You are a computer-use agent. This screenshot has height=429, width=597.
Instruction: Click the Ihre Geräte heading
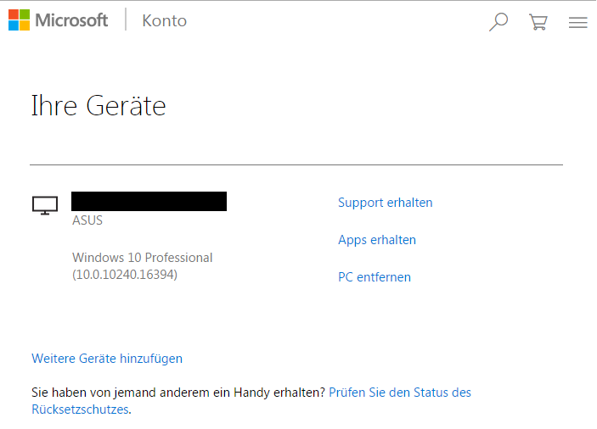(99, 106)
